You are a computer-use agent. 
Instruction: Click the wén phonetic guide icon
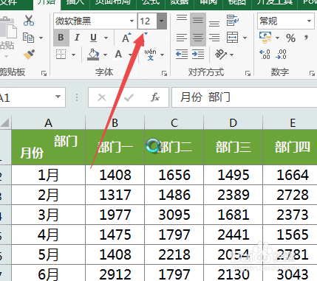pos(150,55)
